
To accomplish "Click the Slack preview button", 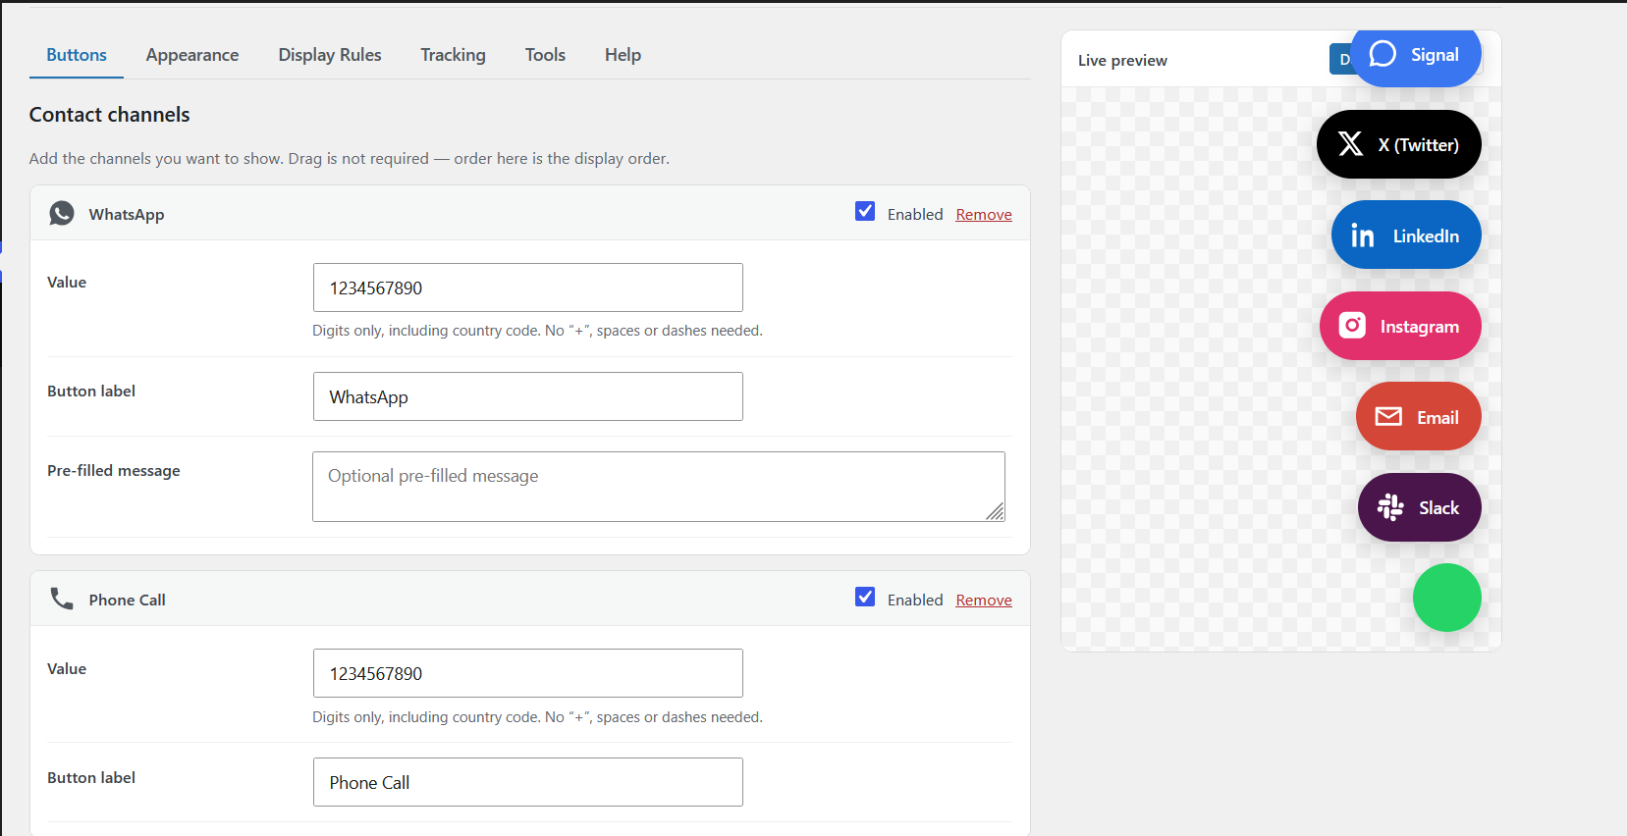I will tap(1419, 507).
